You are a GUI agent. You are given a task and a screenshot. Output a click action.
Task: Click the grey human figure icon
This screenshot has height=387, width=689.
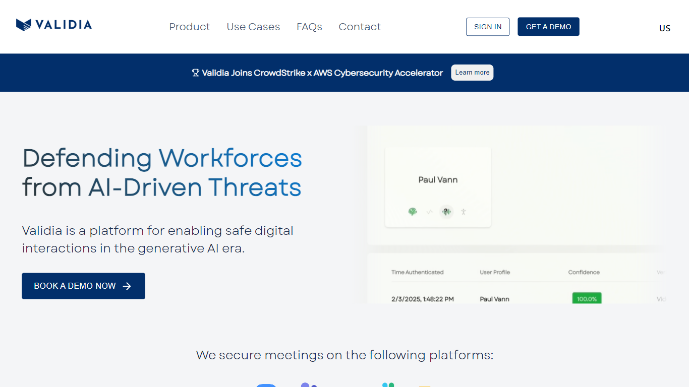point(464,212)
